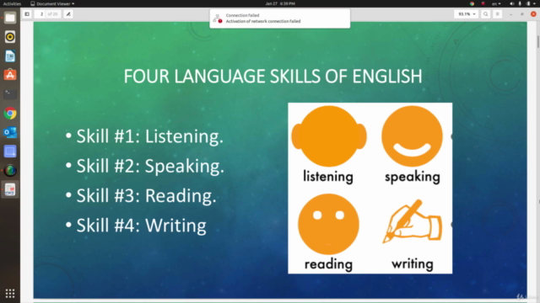Open the annotation pencil tool
Viewport: 540px width, 303px height.
[68, 14]
